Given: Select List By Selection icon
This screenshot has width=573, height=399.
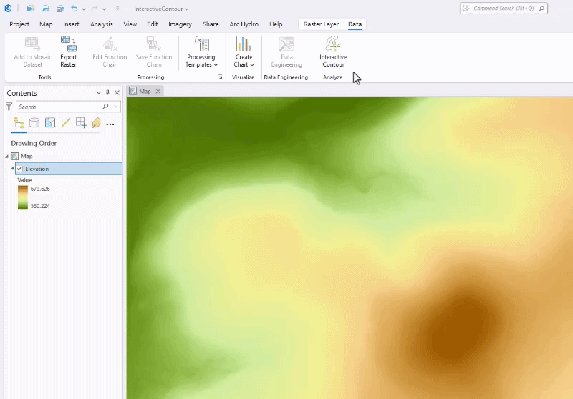Looking at the screenshot, I should (50, 123).
